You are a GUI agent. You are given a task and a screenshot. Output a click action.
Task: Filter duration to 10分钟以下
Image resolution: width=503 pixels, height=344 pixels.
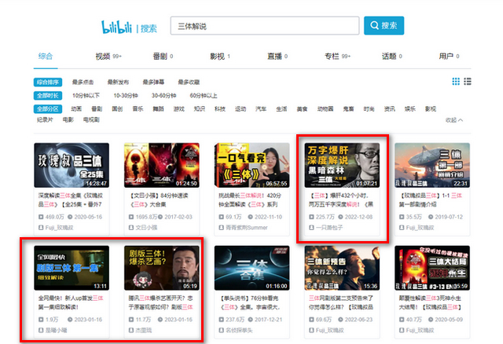click(86, 96)
